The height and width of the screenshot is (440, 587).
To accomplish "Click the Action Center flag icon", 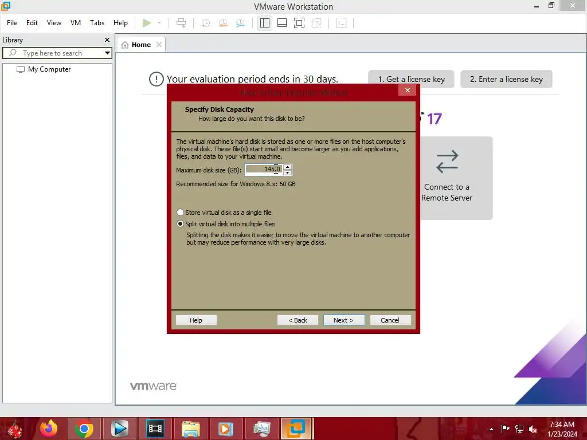I will tap(505, 429).
